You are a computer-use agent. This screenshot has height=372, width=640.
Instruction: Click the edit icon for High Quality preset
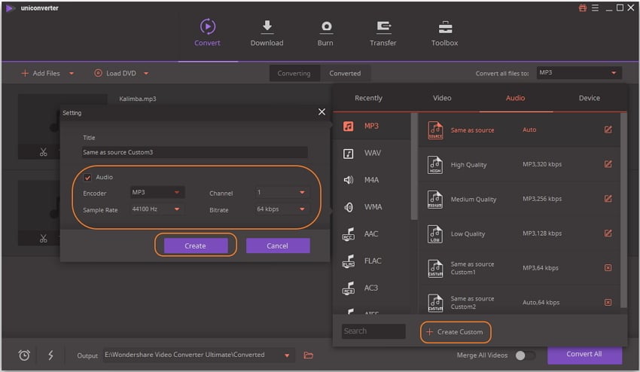click(x=608, y=164)
